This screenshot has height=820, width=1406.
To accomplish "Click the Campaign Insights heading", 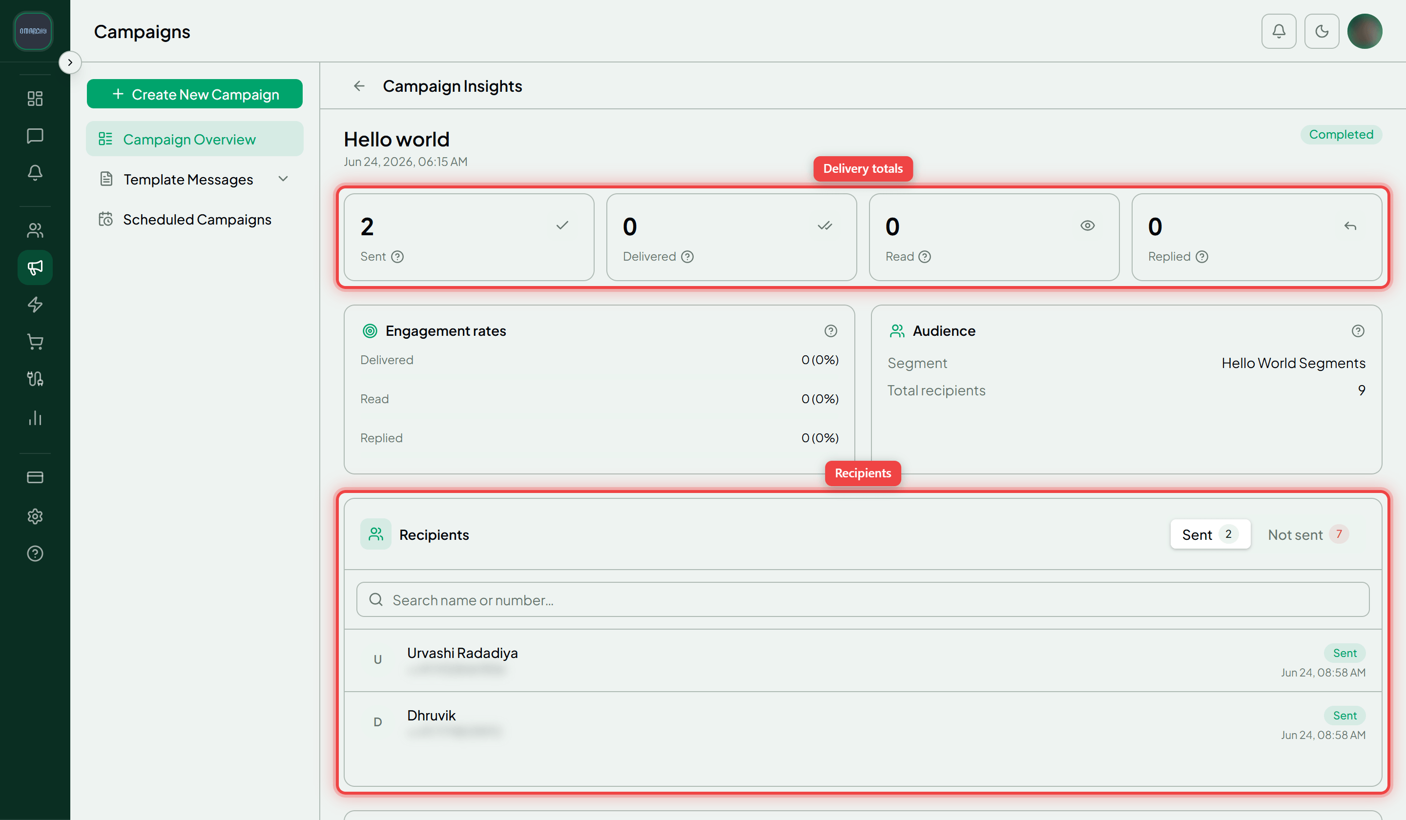I will tap(453, 86).
